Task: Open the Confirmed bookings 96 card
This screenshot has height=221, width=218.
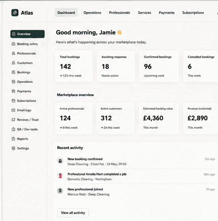Action: 159,66
